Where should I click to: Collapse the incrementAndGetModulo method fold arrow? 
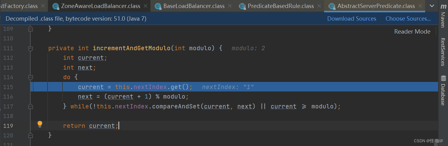(30, 48)
